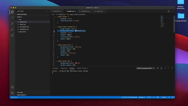The width and height of the screenshot is (188, 106).
Task: Switch to the index.html tab
Action: 57,11
